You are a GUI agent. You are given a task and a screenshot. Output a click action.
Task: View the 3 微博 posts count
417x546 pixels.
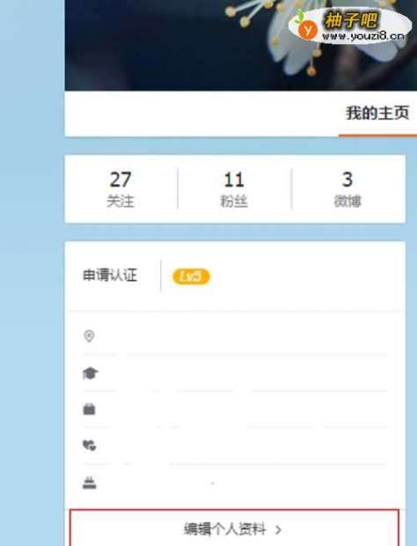coord(347,188)
